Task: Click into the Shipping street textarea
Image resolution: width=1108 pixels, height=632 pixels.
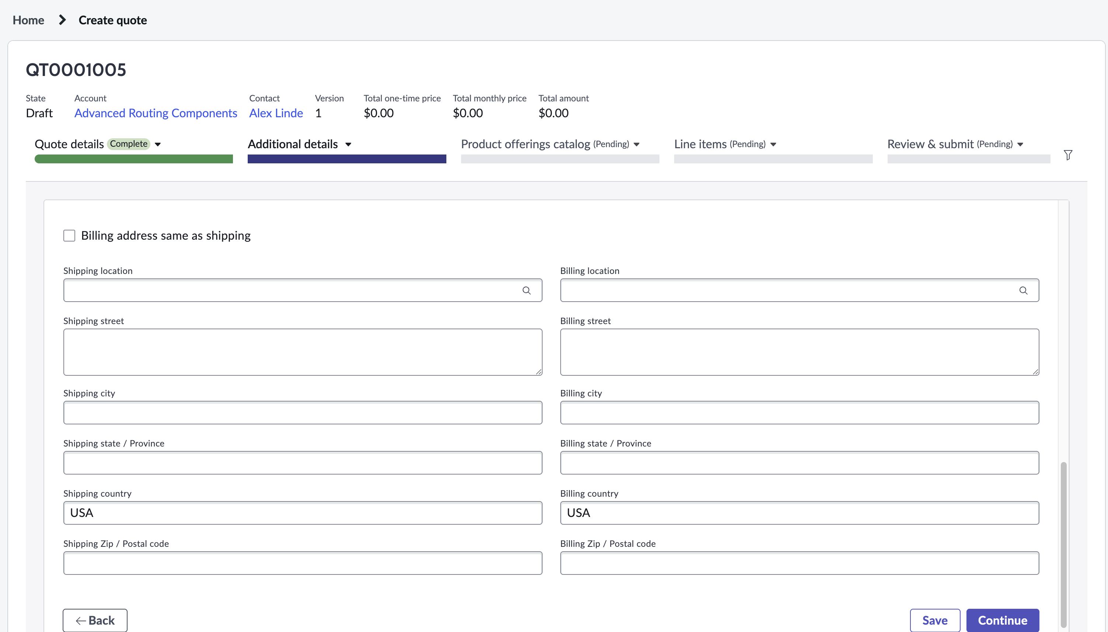Action: pyautogui.click(x=302, y=352)
